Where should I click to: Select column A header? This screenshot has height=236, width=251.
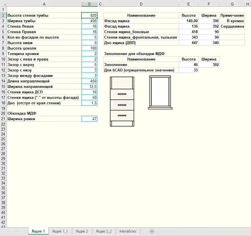[x=44, y=4]
